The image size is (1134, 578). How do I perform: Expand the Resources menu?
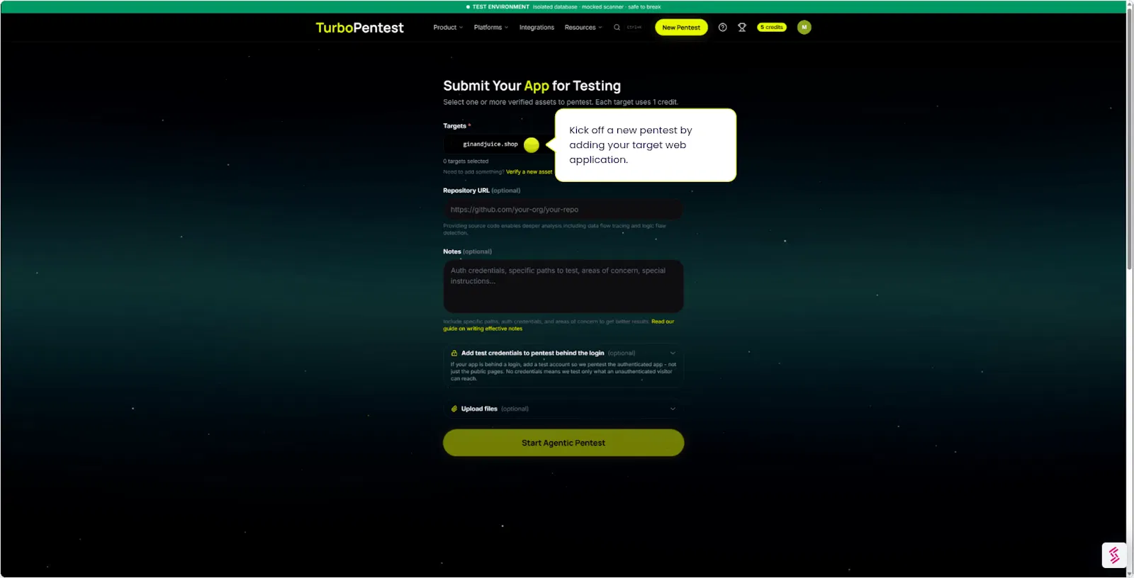coord(583,28)
